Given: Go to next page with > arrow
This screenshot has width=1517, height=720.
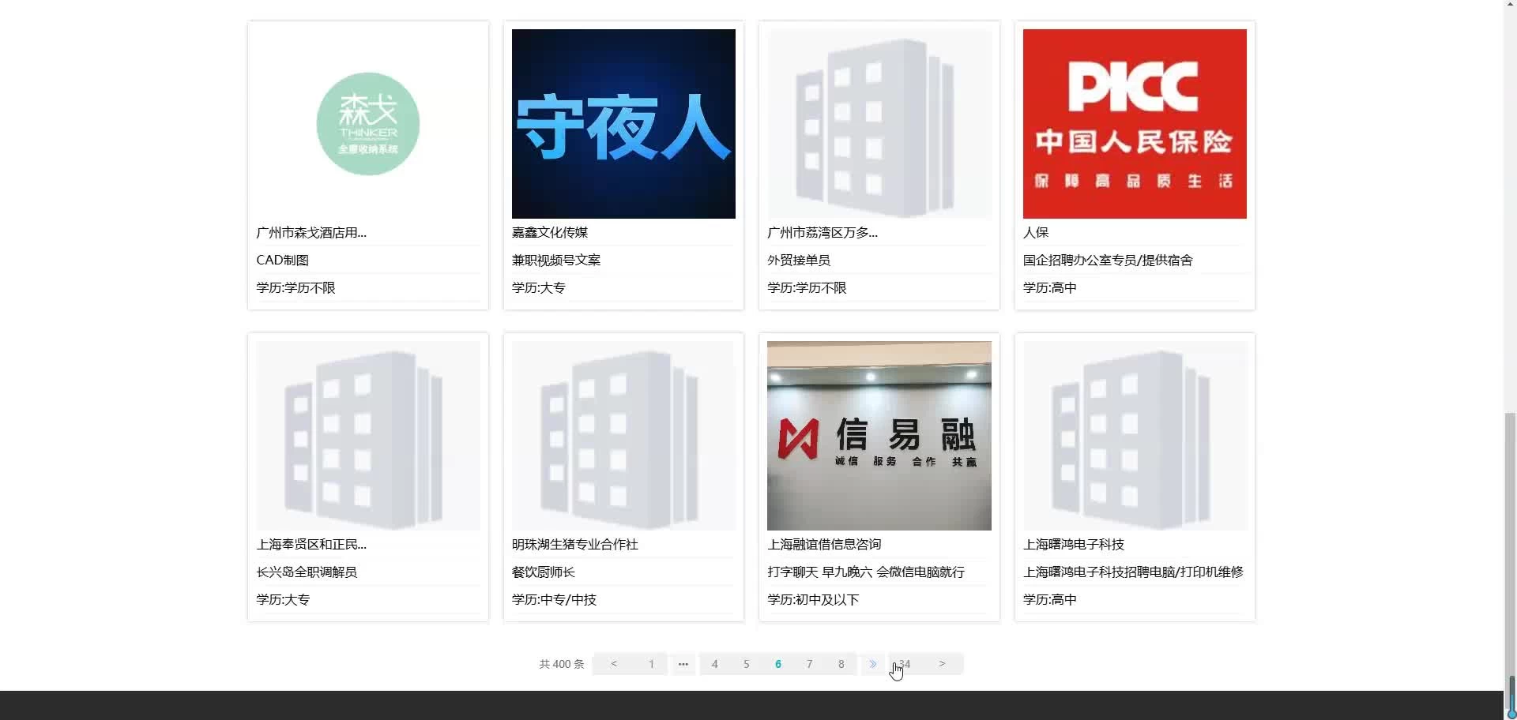Looking at the screenshot, I should click(x=942, y=664).
